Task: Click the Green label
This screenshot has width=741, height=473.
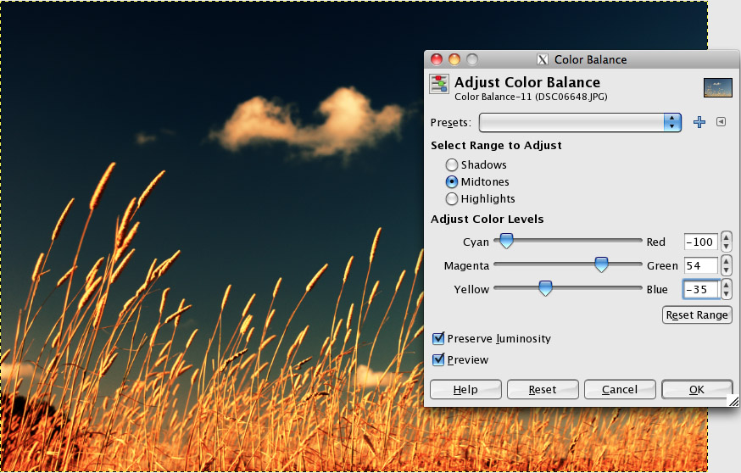Action: tap(662, 265)
